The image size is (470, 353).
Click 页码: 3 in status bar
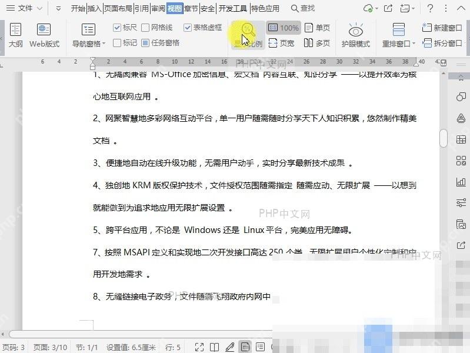click(x=14, y=348)
